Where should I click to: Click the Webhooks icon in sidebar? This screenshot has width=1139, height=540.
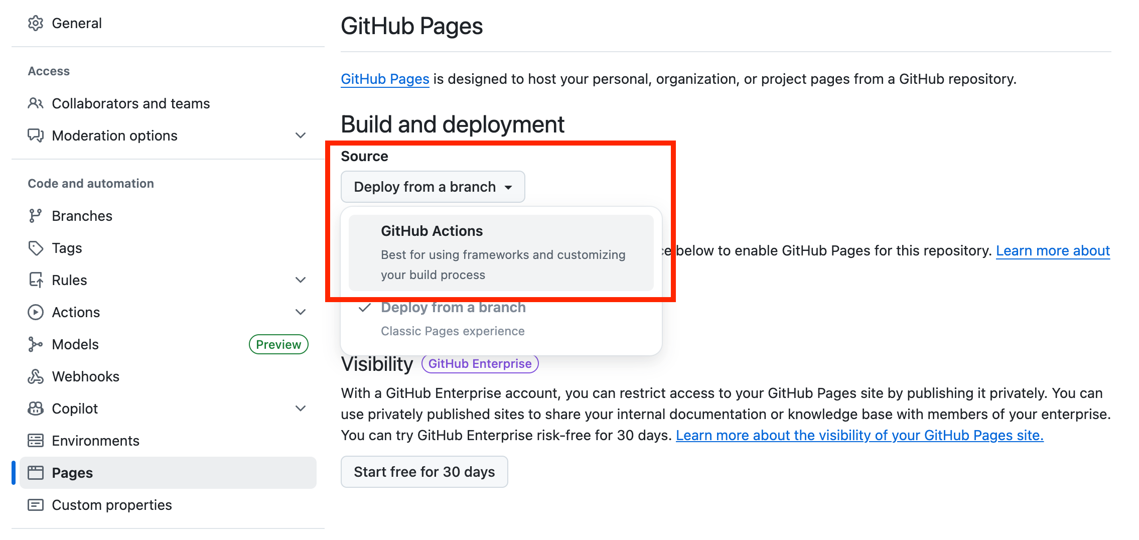pos(35,376)
